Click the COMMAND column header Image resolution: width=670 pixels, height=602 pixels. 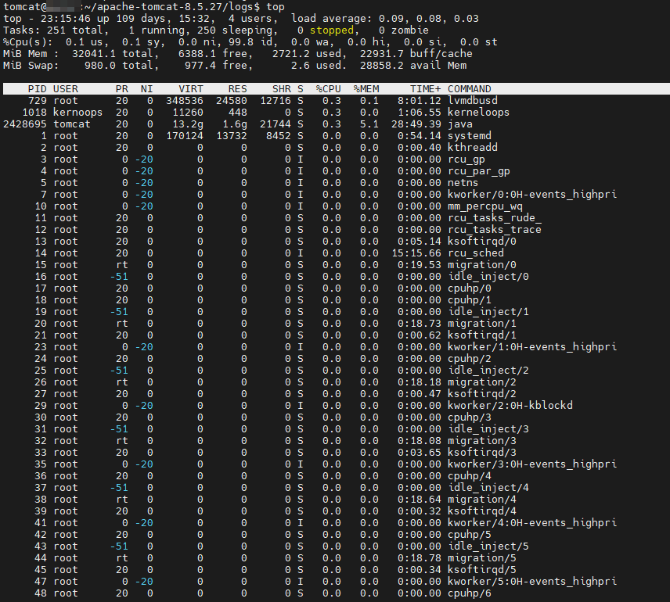tap(469, 89)
